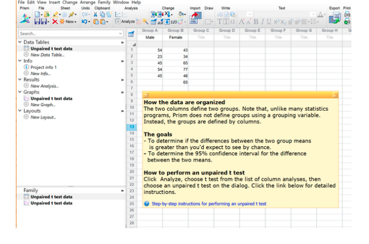Delete sheet with red X icon
369x244 pixels.
(x=55, y=21)
